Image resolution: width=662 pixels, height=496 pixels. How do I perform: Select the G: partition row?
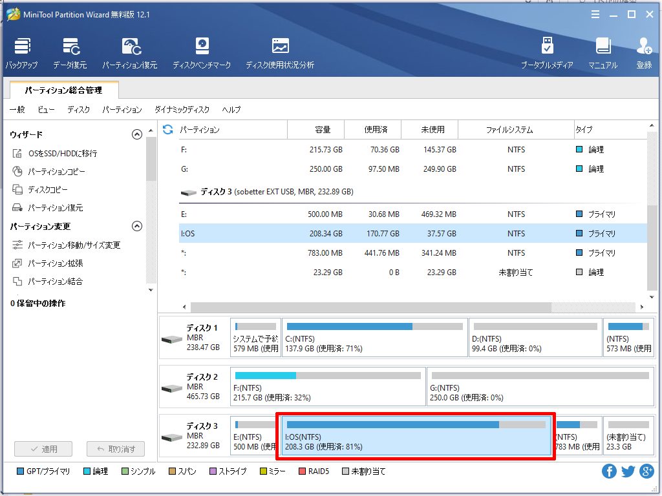(413, 169)
